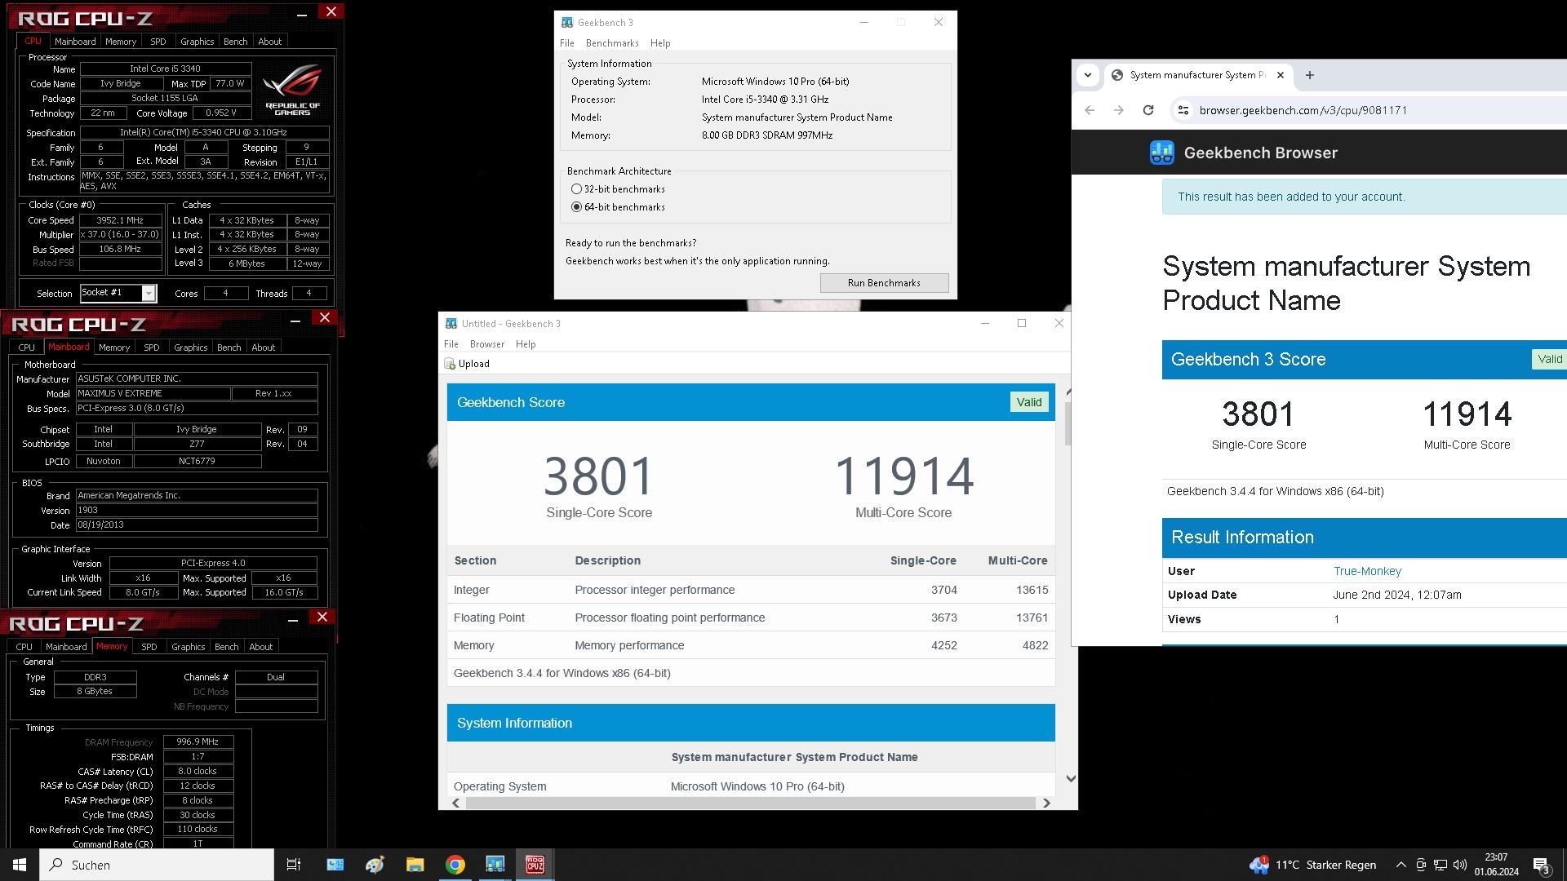Open Help menu in Geekbench 3 setup window
Viewport: 1567px width, 881px height.
click(x=660, y=43)
